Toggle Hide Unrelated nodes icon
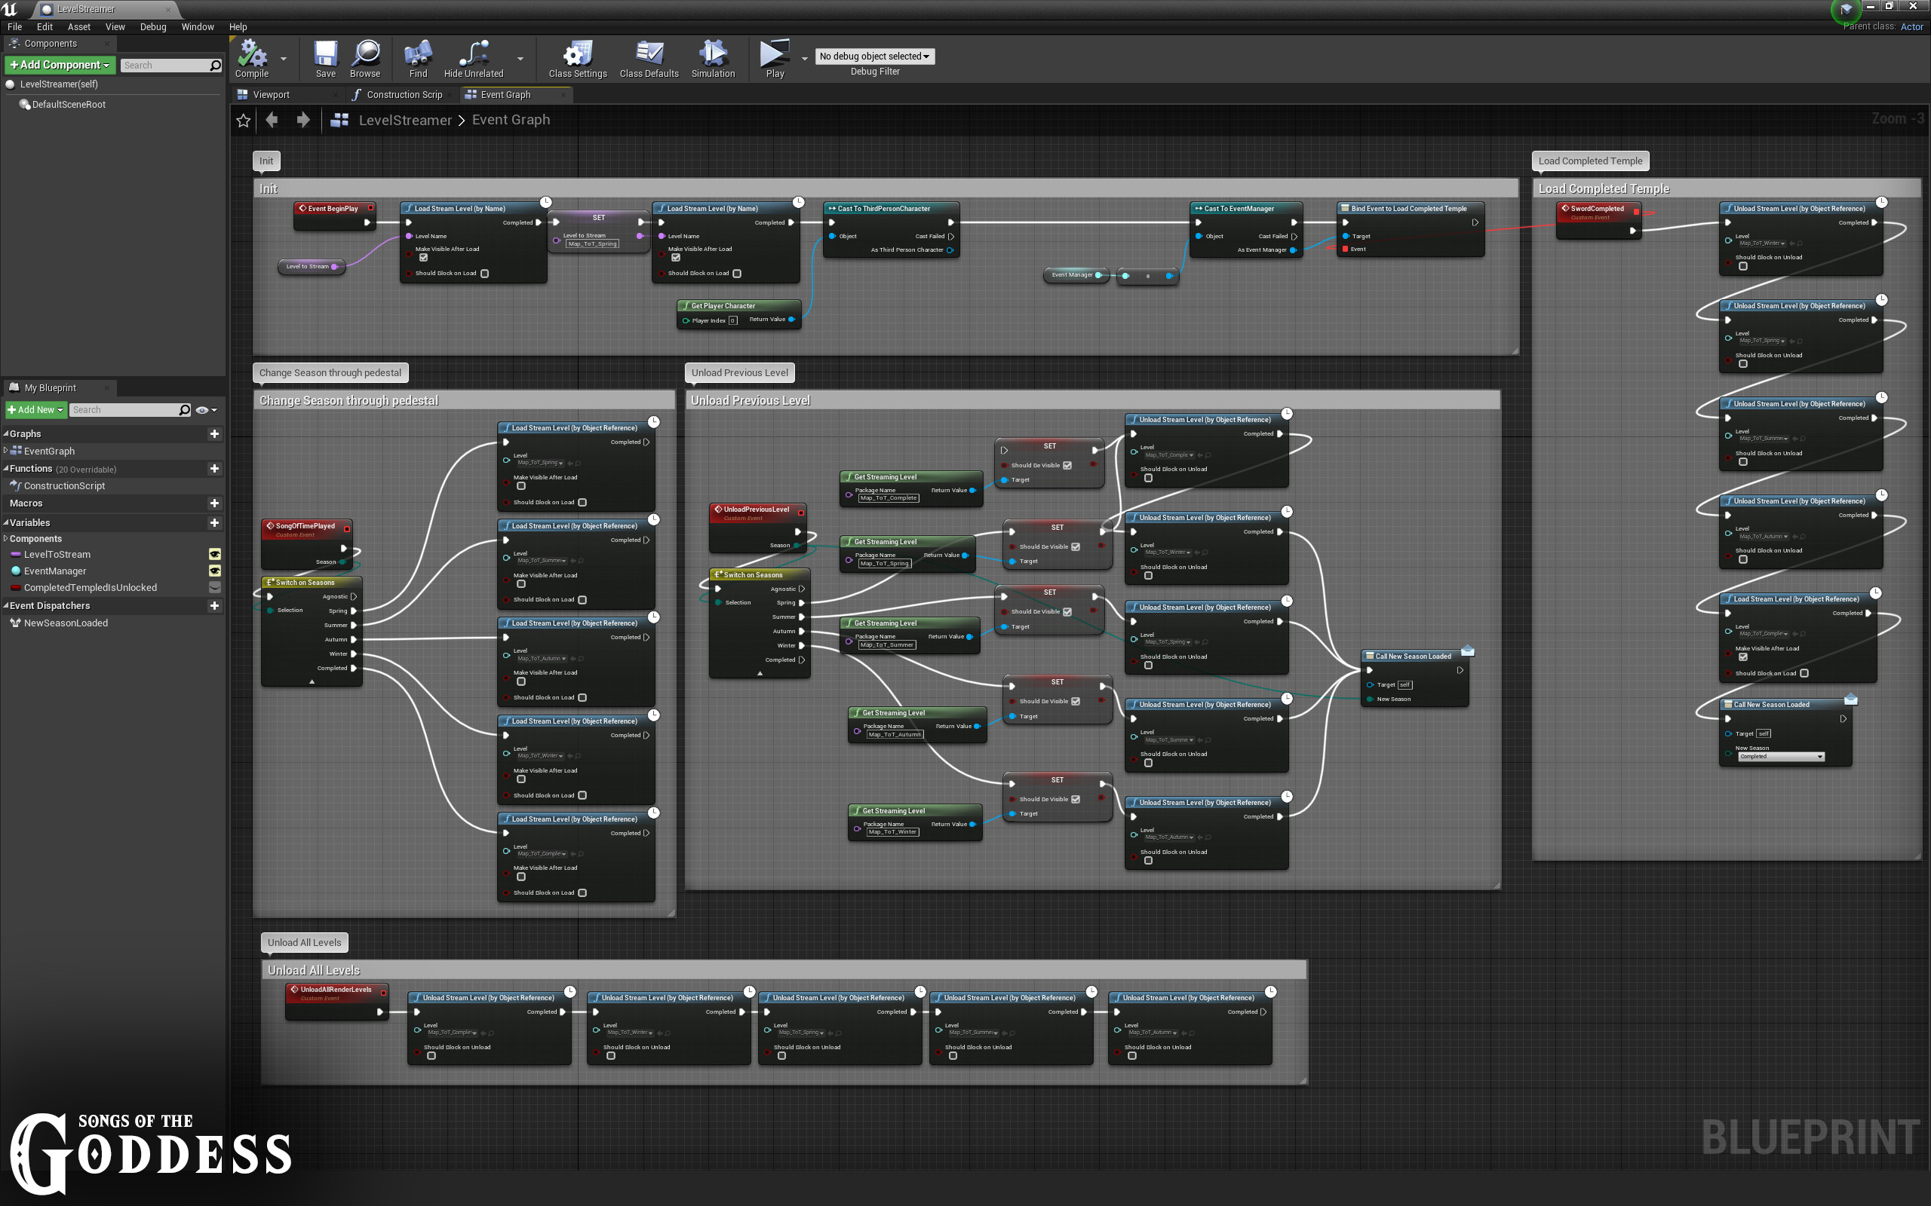This screenshot has height=1206, width=1931. pos(473,54)
